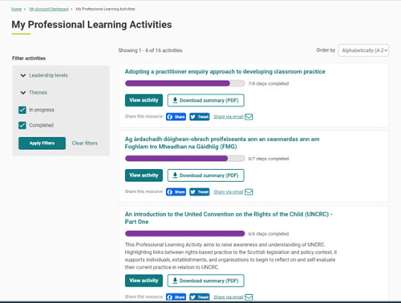Image resolution: width=401 pixels, height=303 pixels.
Task: Share Adopting practitioner enquiry activity via email link
Action: [x=229, y=117]
